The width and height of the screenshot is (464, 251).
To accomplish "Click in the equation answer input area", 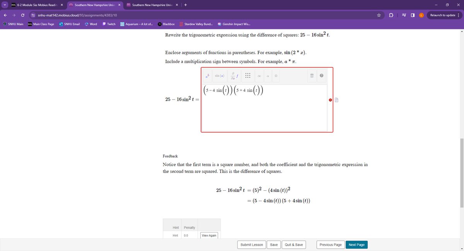I will (264, 108).
